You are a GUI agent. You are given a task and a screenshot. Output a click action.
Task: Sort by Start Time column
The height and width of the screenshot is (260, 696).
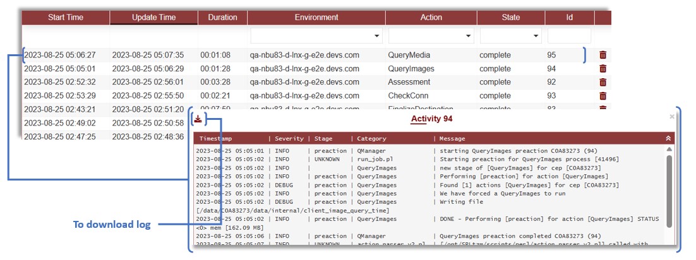tap(66, 18)
